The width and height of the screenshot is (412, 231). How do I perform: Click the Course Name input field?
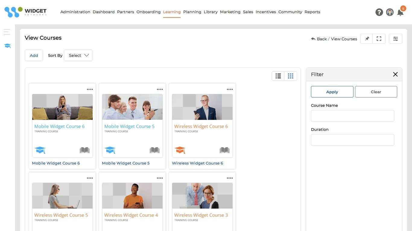352,115
